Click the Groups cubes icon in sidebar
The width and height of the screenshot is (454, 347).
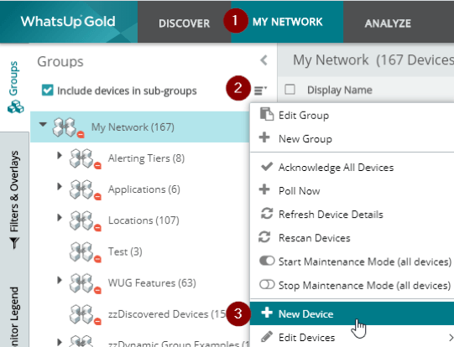pyautogui.click(x=16, y=106)
